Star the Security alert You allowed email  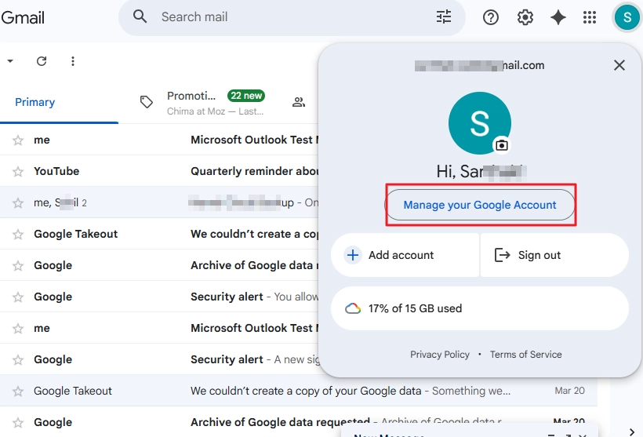coord(17,297)
